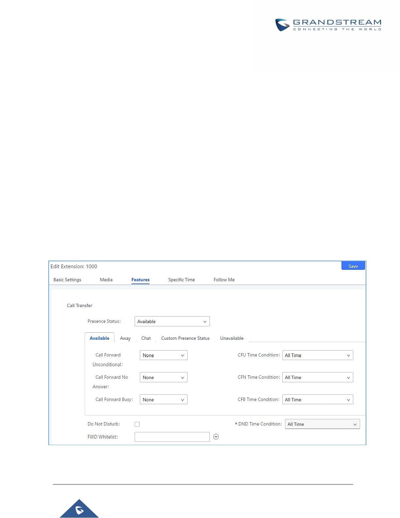Open the Follow Me tab
This screenshot has width=400, height=518.
point(224,280)
